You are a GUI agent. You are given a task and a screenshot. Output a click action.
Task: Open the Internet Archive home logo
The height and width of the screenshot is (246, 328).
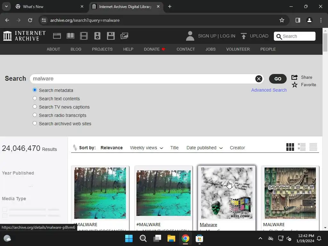[24, 36]
